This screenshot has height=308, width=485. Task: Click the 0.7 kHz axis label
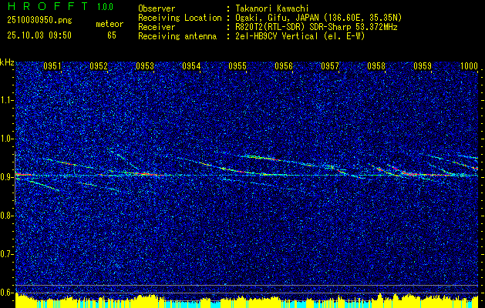tap(7, 254)
